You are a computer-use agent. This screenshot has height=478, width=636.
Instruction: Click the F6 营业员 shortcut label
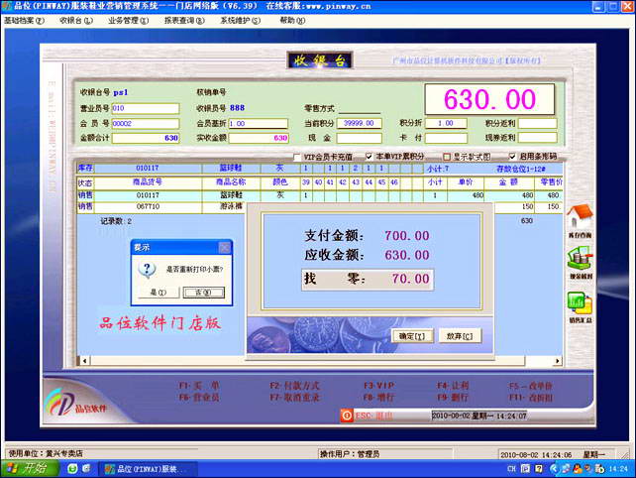(x=199, y=398)
